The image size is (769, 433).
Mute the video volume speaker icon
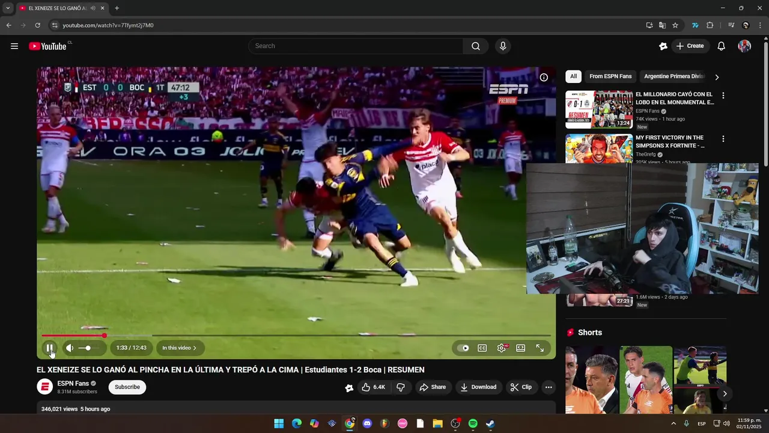[70, 348]
